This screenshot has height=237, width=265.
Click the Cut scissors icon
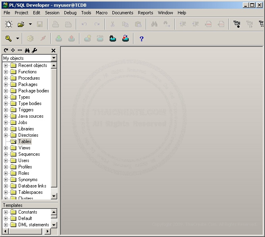coord(112,24)
